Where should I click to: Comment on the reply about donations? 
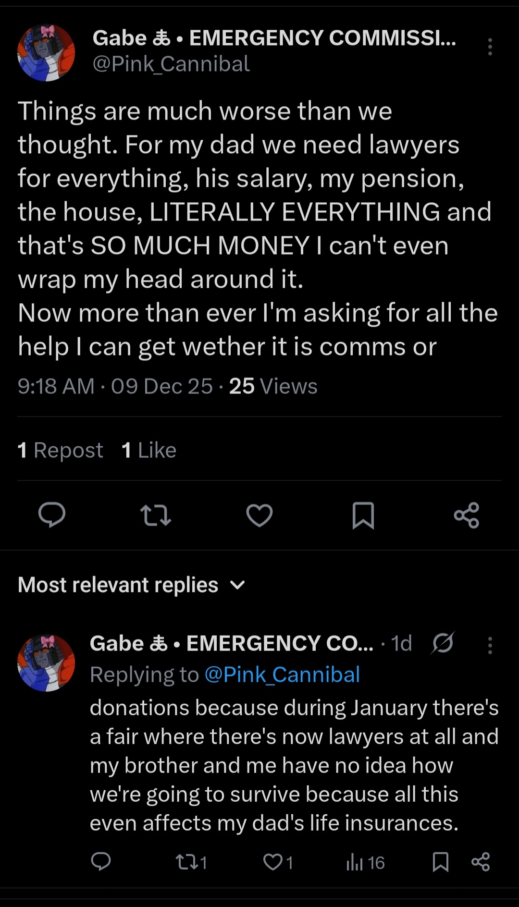[x=101, y=862]
